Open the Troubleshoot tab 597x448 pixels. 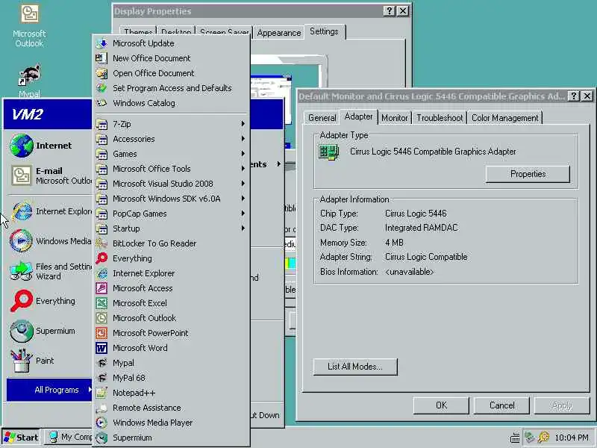coord(440,118)
